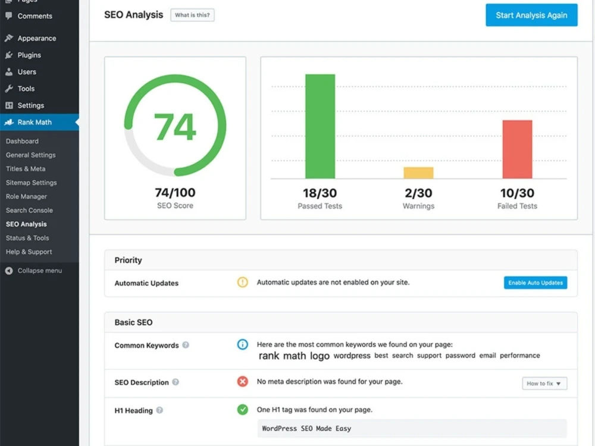Go to Titles & Meta

pos(26,169)
